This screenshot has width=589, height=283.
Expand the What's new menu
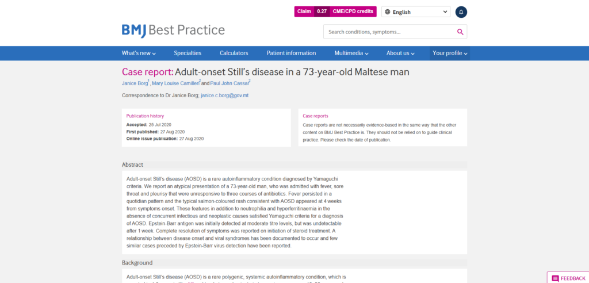139,53
